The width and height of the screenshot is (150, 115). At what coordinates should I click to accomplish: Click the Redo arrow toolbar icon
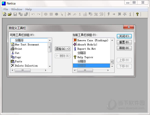pyautogui.click(x=38, y=14)
